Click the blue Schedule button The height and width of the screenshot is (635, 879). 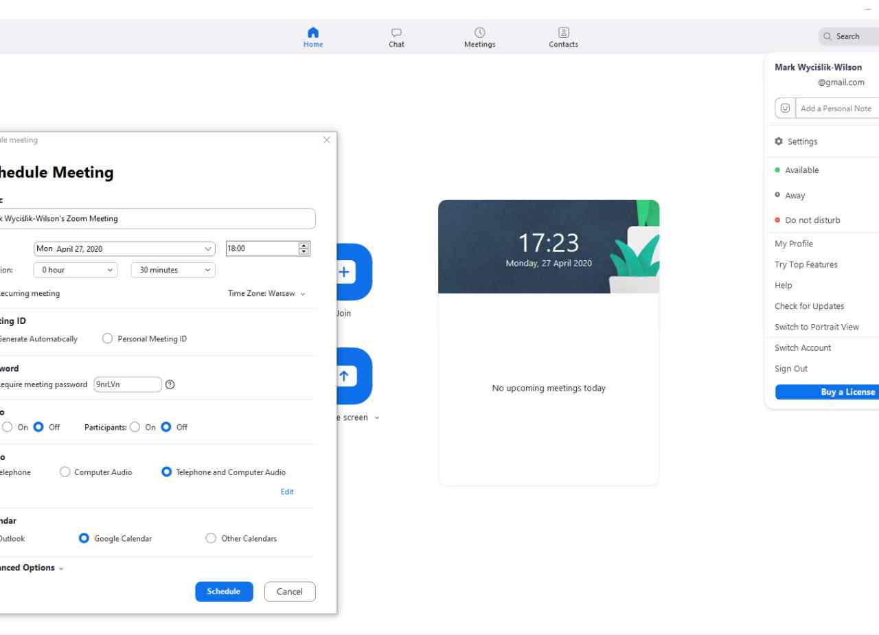tap(224, 592)
